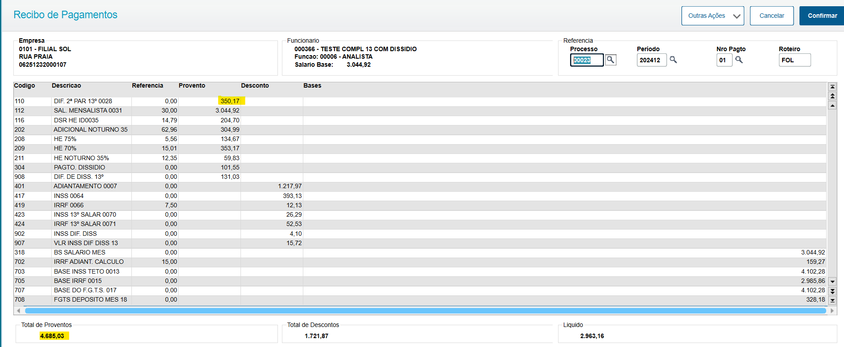Screen dimensions: 844x347
Task: Select the BASE IRRF 0015 row
Action: 420,281
